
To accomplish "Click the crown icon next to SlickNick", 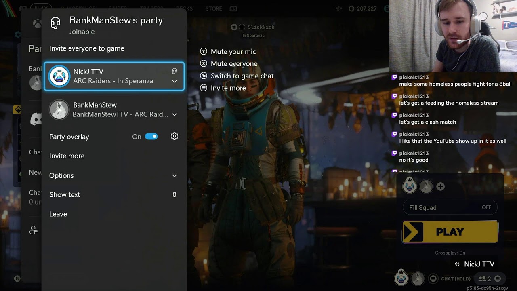I will click(234, 27).
